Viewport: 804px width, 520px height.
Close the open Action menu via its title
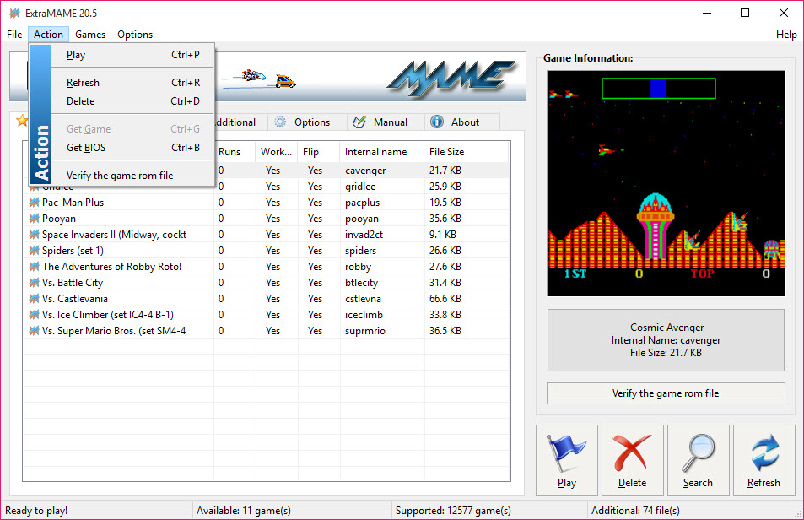click(48, 35)
